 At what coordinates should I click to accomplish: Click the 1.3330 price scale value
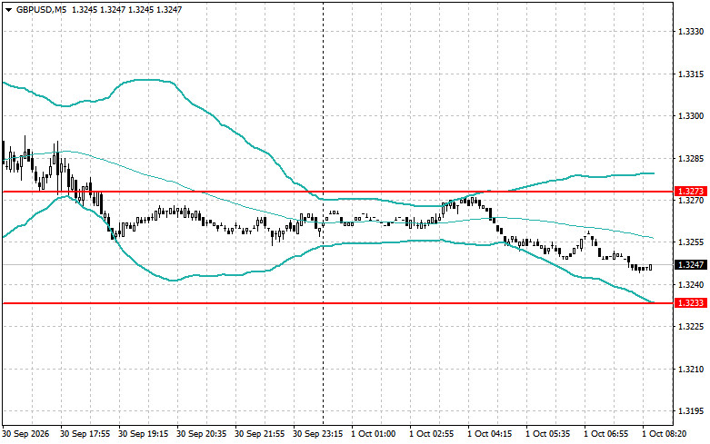[691, 32]
